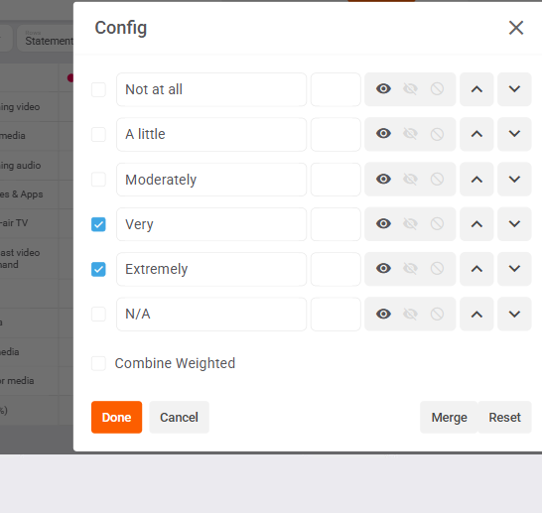The image size is (542, 513).
Task: Check the 'Moderately' checkbox
Action: pyautogui.click(x=98, y=180)
